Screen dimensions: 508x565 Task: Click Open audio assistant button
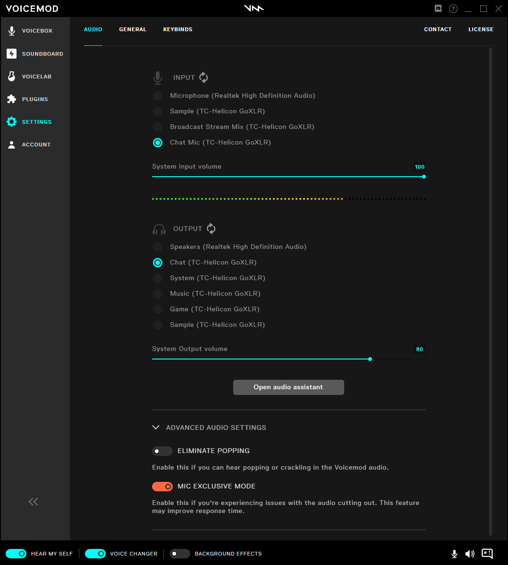(x=289, y=387)
